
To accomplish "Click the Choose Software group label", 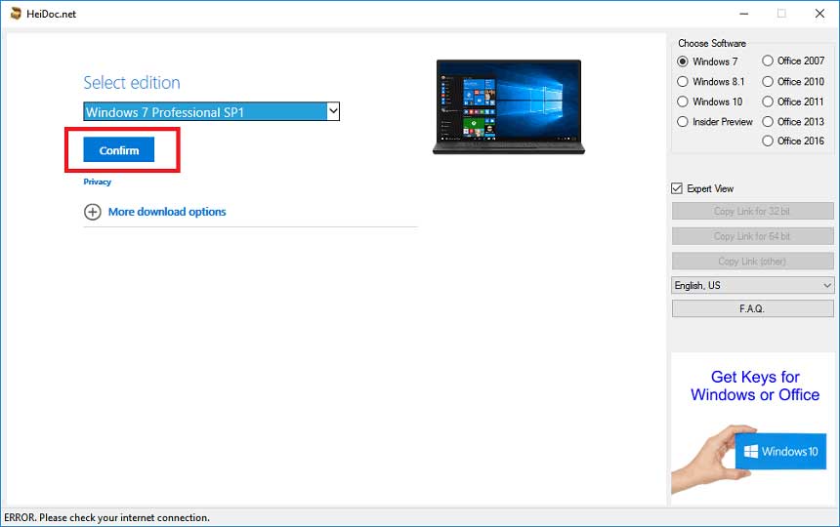I will pos(712,43).
